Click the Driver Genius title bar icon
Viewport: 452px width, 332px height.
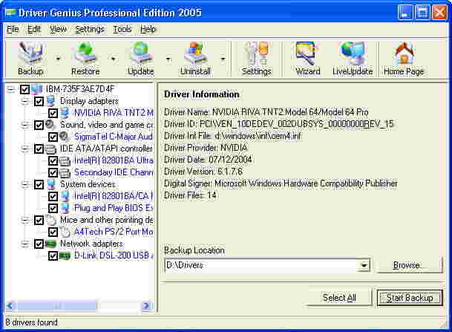pos(10,13)
